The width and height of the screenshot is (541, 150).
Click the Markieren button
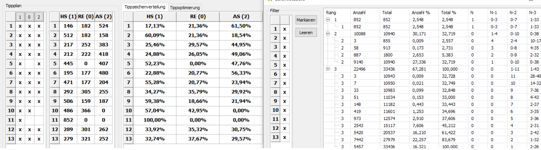[x=306, y=20]
